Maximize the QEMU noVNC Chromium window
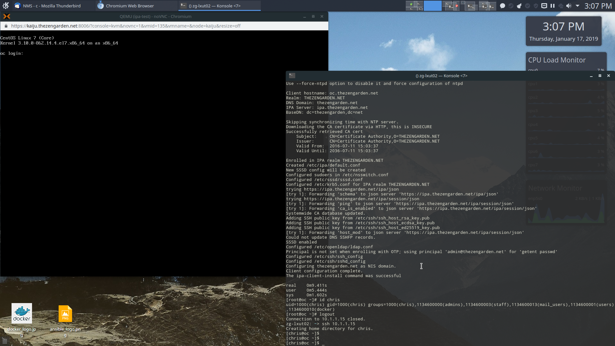 pyautogui.click(x=313, y=16)
